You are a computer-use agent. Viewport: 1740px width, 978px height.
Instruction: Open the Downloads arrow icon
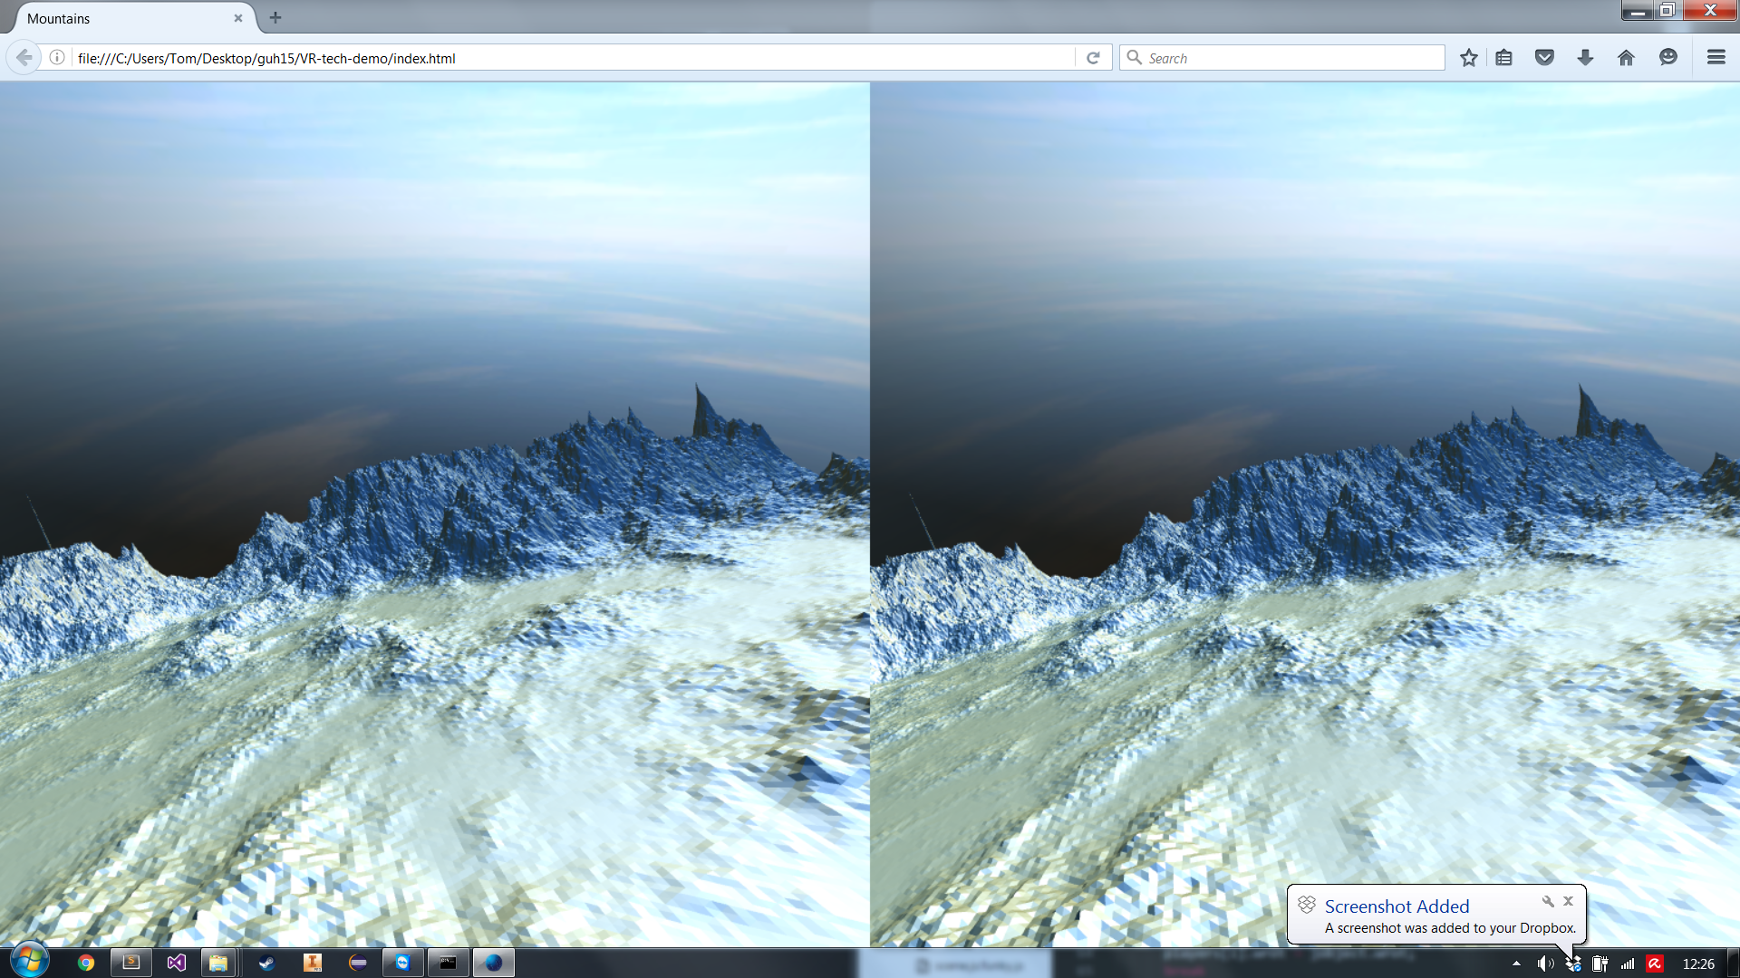tap(1585, 58)
